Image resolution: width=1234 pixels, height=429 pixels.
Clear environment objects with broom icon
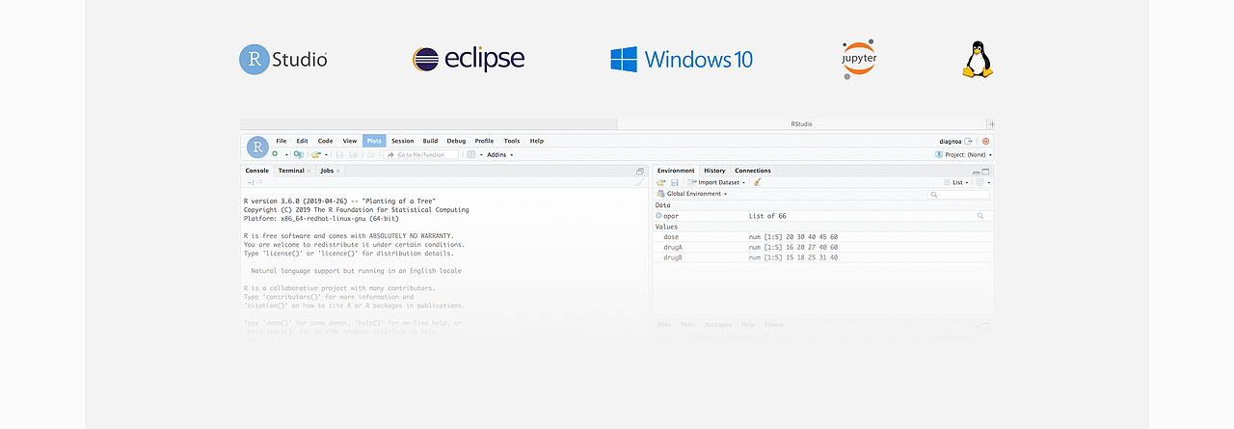pos(757,182)
